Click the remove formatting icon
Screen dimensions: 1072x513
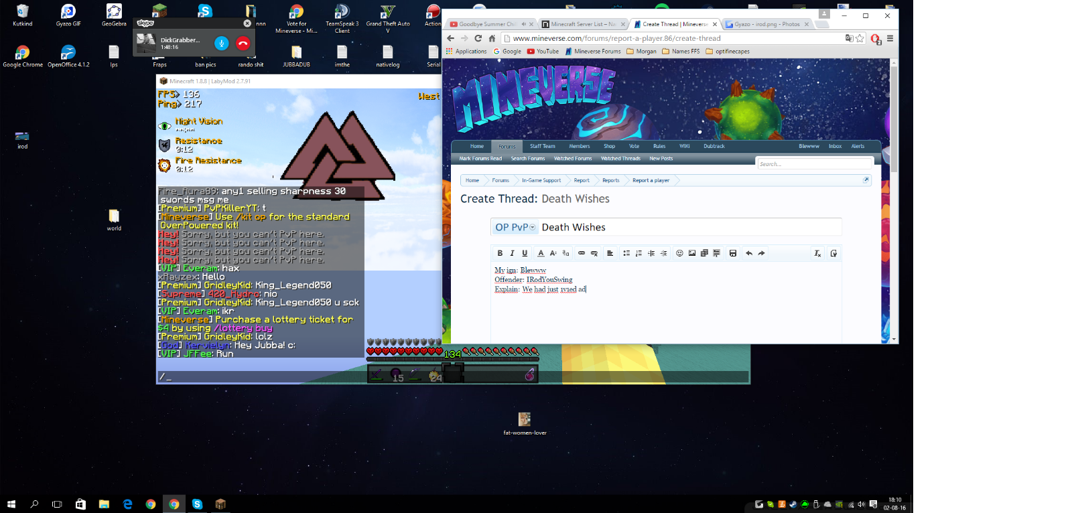pos(817,253)
